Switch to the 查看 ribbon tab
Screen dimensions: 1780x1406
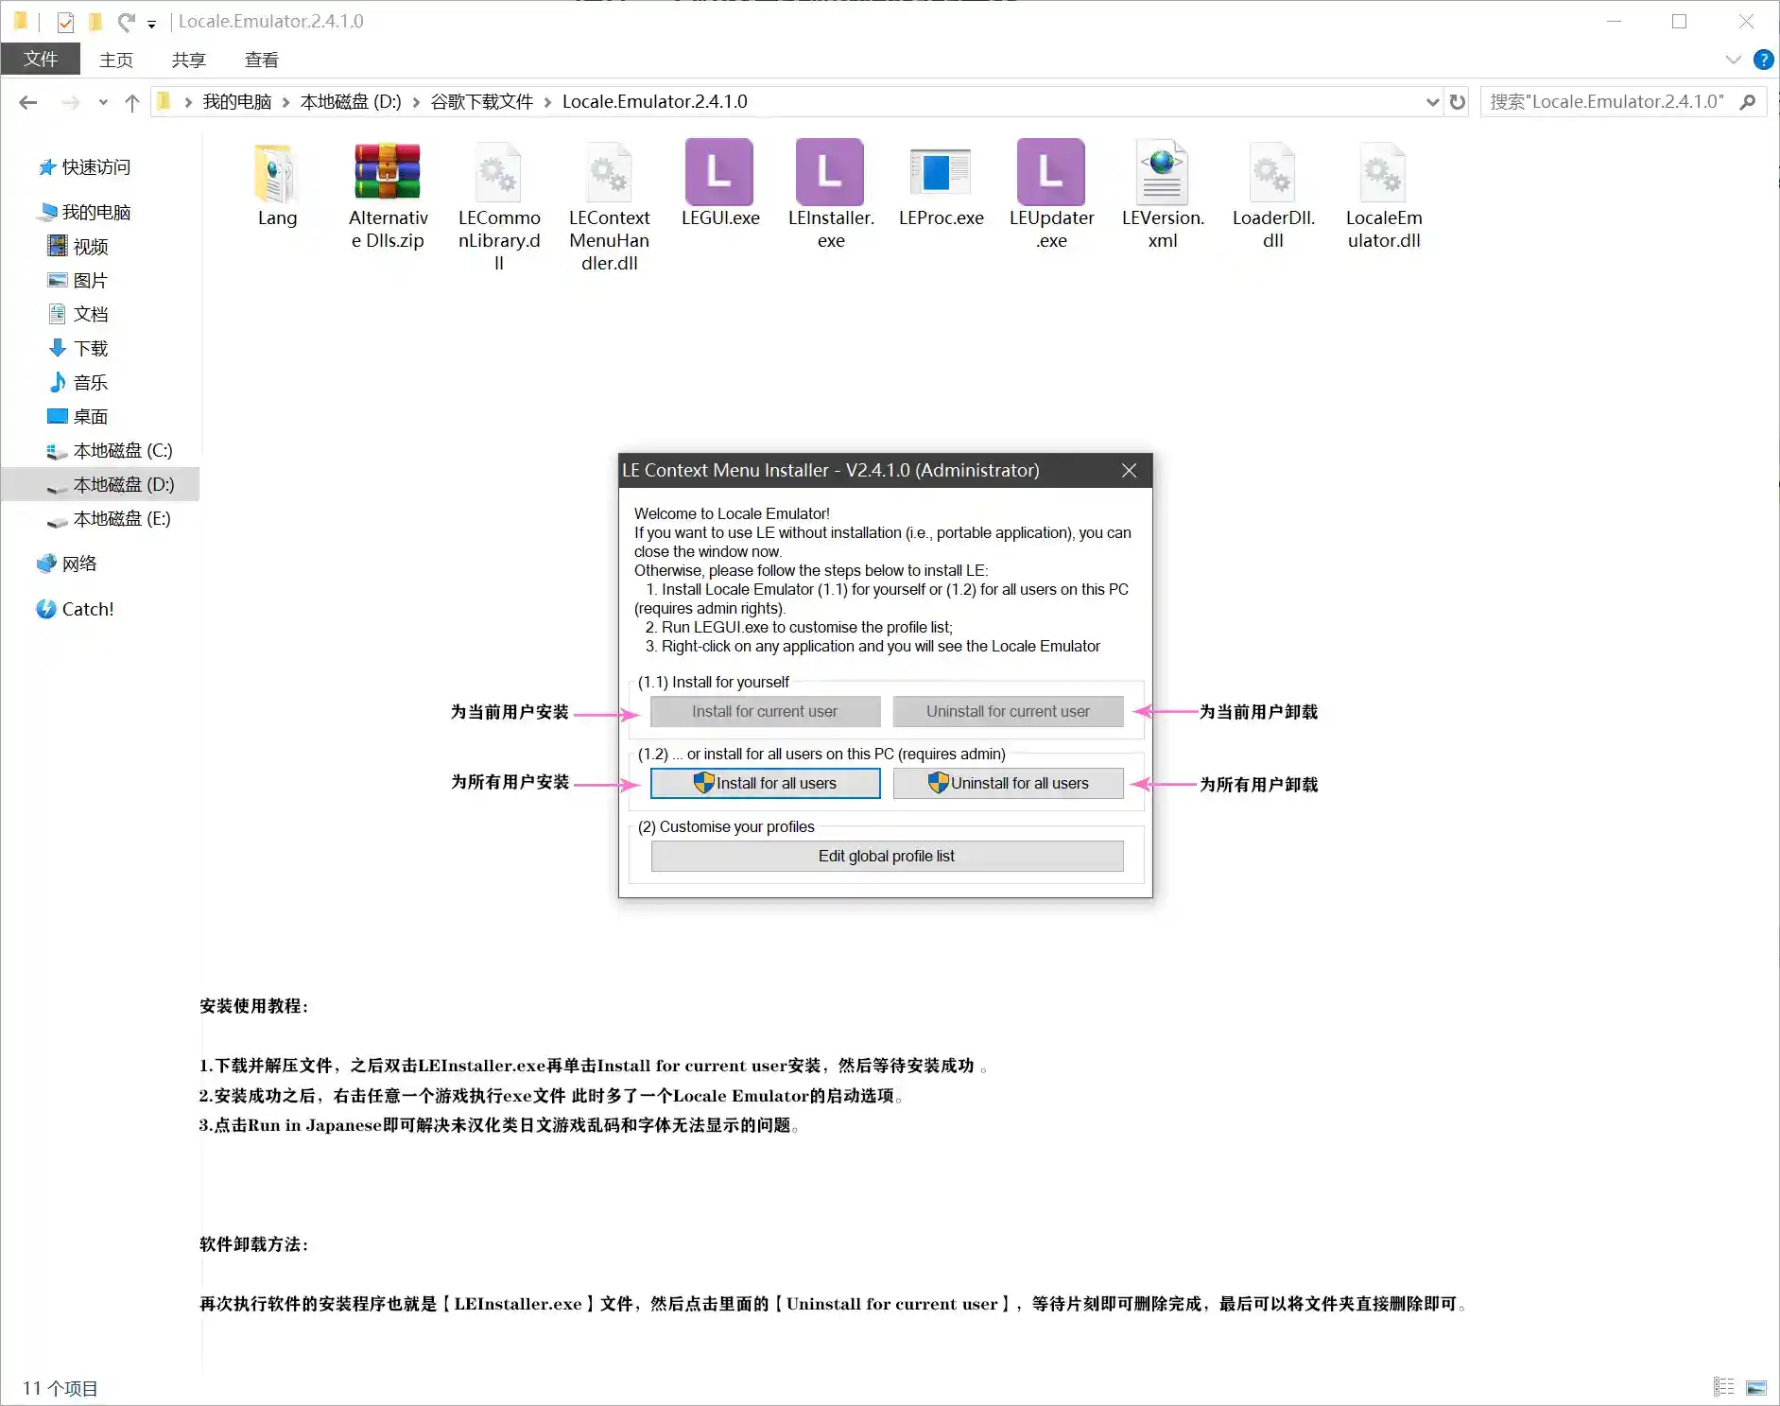[261, 59]
